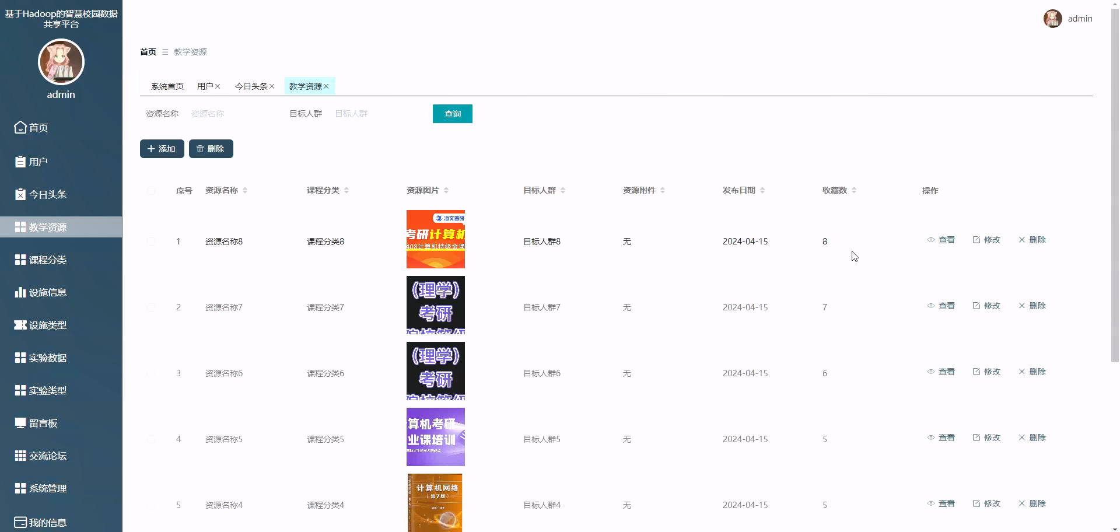Screen dimensions: 1120x532
Task: Check the row 资源名称6 checkbox
Action: (151, 373)
